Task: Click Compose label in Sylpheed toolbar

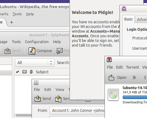Action: 44,51
